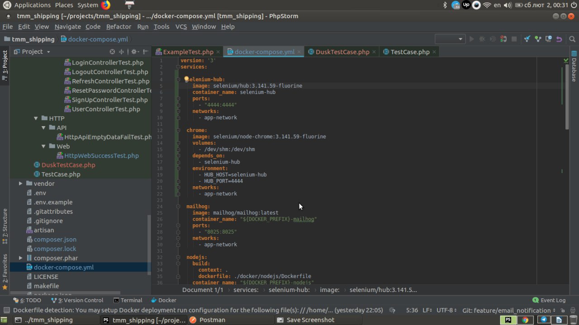Close the ExampleTest.php tab
This screenshot has height=325, width=579.
(x=218, y=52)
